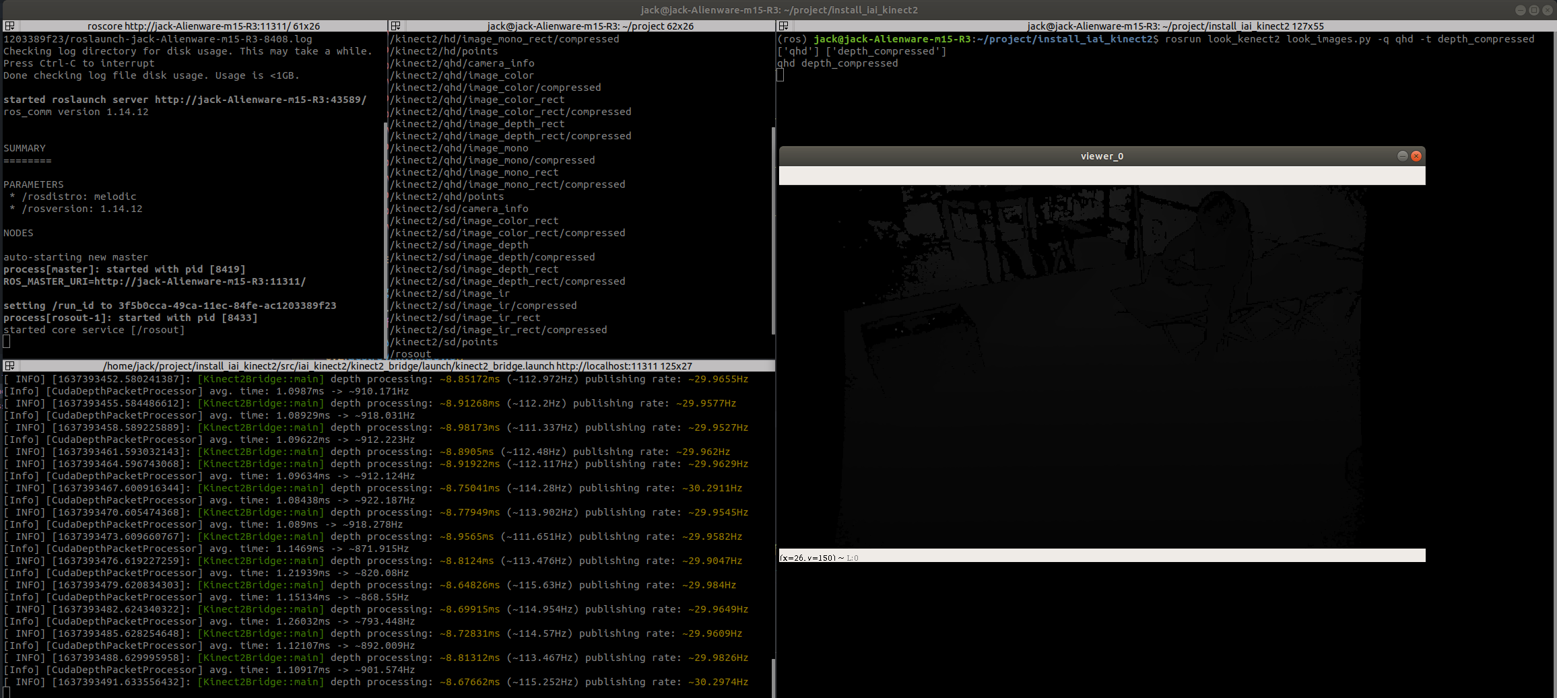The height and width of the screenshot is (698, 1557).
Task: Minimize the viewer_0 window
Action: click(x=1403, y=156)
